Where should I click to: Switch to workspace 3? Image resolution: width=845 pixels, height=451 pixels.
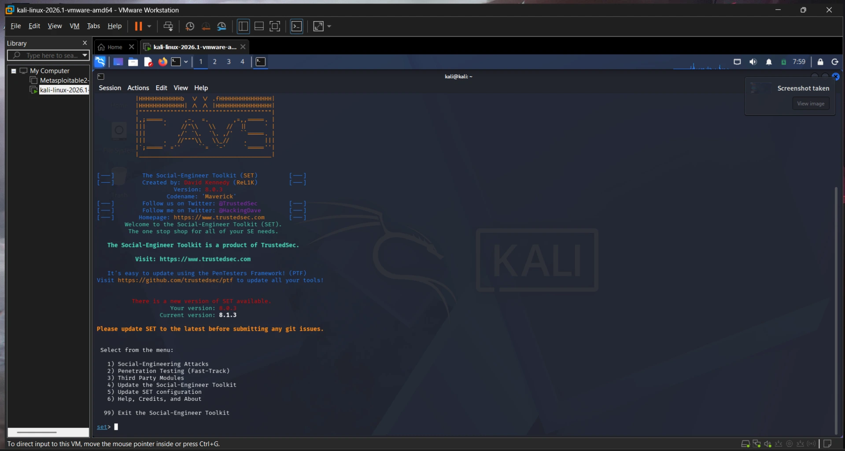pyautogui.click(x=229, y=62)
